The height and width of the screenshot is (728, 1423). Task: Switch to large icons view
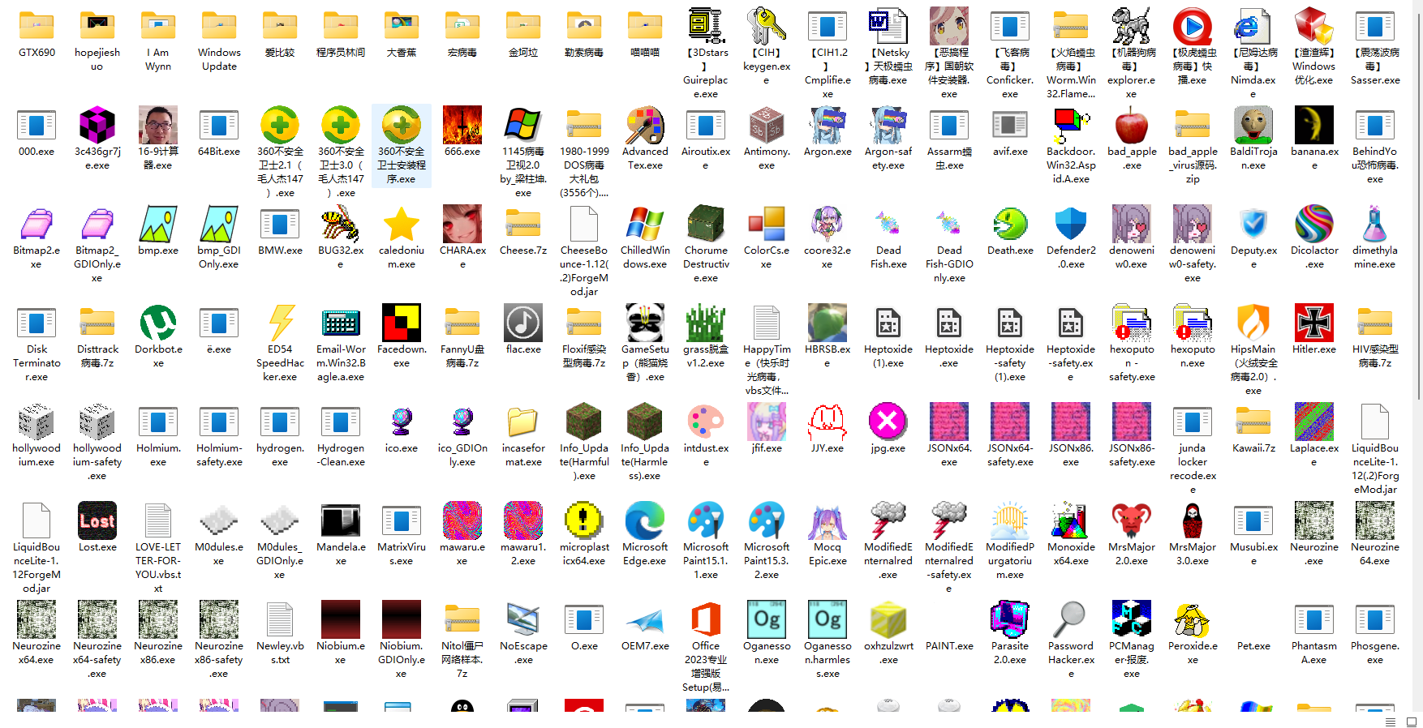coord(1411,722)
